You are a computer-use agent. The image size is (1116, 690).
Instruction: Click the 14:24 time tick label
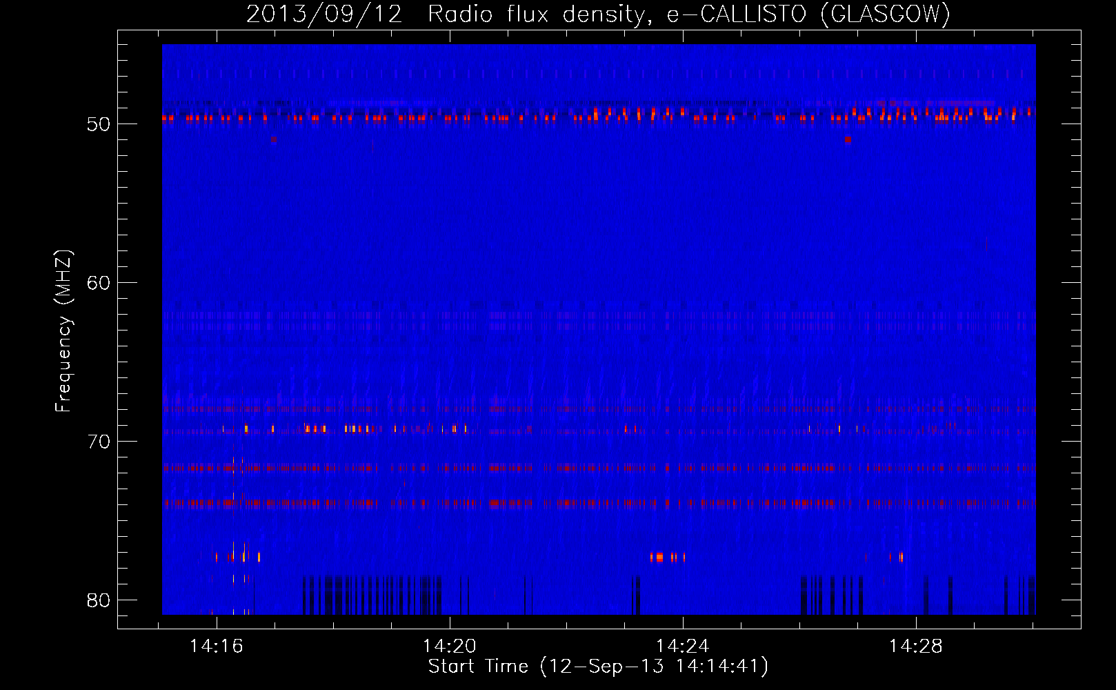tap(683, 647)
